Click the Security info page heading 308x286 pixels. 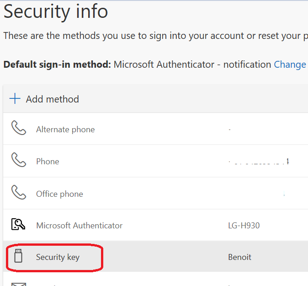56,12
